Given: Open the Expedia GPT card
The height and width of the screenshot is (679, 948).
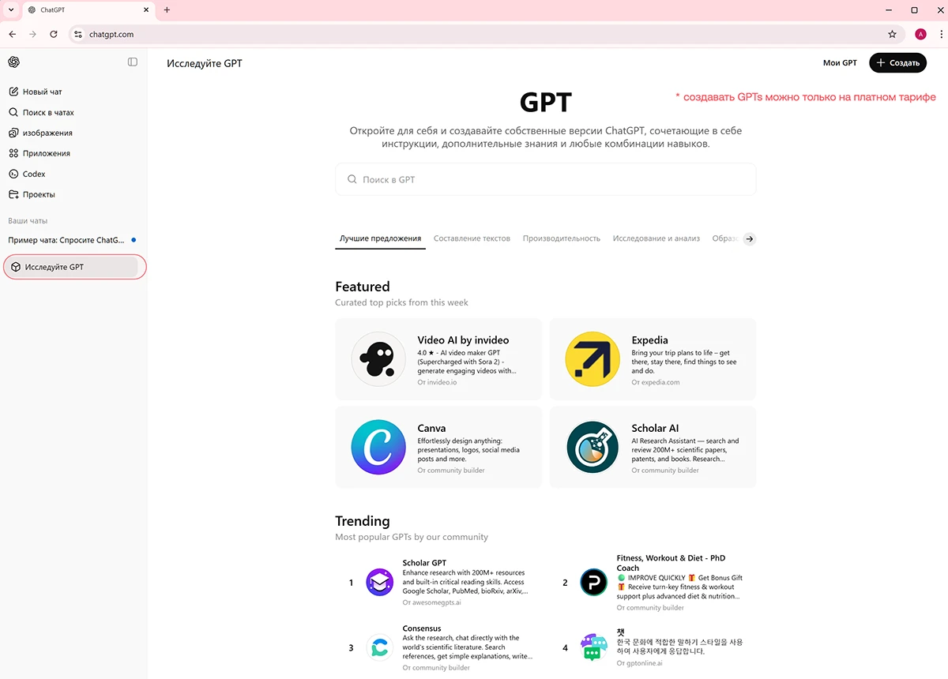Looking at the screenshot, I should [653, 358].
